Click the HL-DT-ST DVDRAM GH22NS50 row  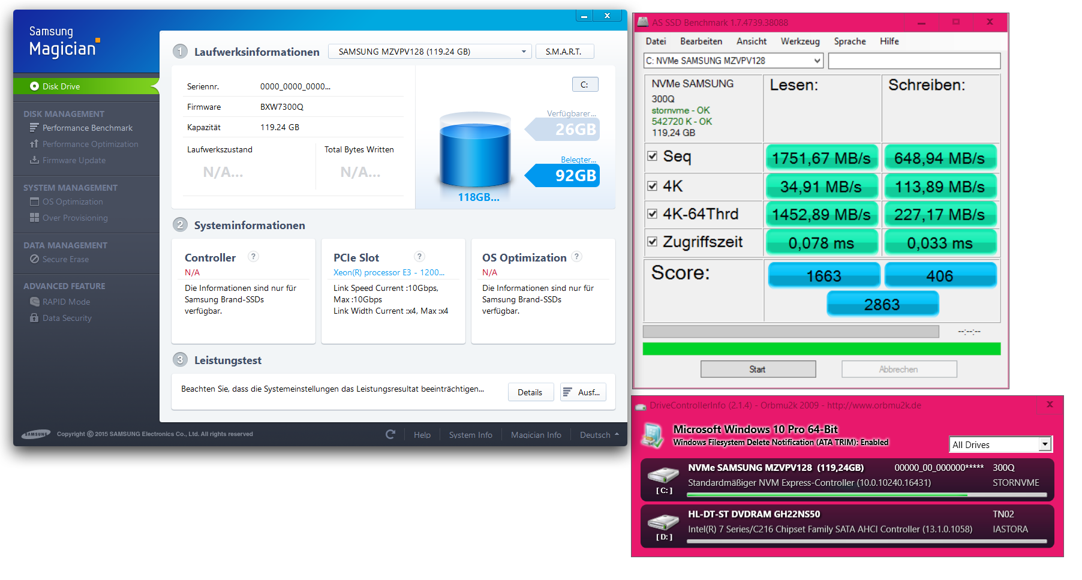(847, 526)
